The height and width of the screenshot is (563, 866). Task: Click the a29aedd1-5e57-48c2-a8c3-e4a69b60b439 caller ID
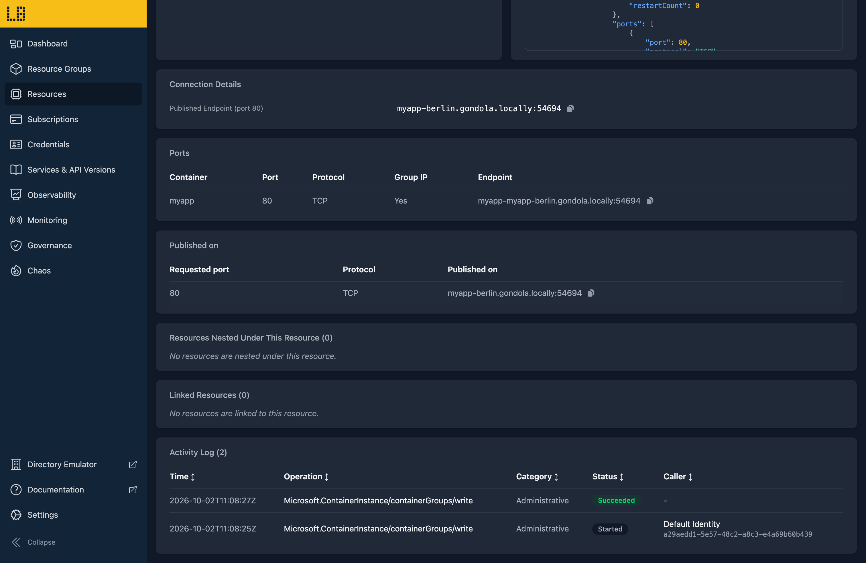tap(737, 534)
